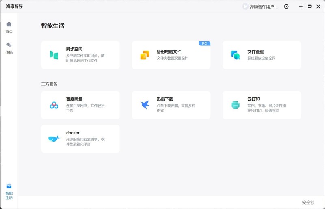Screen dimensions: 325x209
Task: Open the 百度网盘 card title
Action: 74,99
